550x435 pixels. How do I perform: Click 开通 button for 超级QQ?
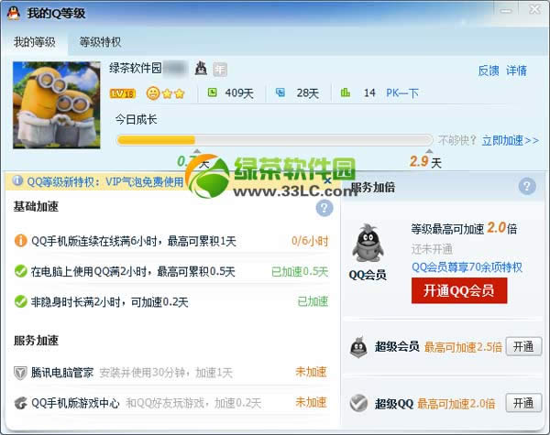pyautogui.click(x=523, y=403)
